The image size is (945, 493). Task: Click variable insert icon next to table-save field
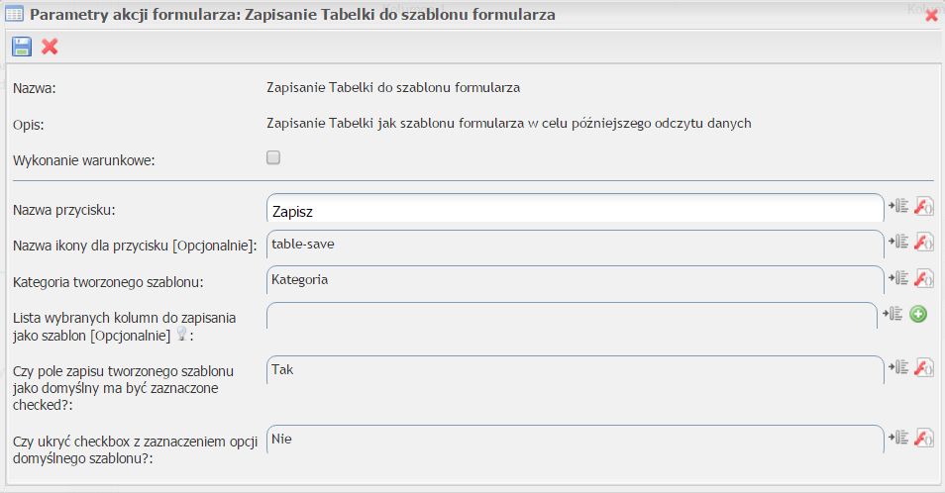(x=898, y=242)
